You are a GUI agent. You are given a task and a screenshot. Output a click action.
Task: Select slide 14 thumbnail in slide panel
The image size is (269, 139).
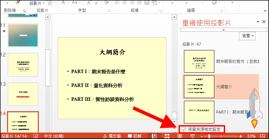point(23,122)
